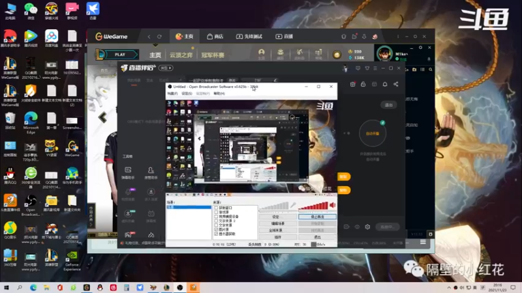This screenshot has width=522, height=293.
Task: Click the OBS 全域来源 button
Action: click(x=277, y=230)
